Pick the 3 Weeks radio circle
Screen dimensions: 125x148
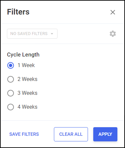point(11,93)
